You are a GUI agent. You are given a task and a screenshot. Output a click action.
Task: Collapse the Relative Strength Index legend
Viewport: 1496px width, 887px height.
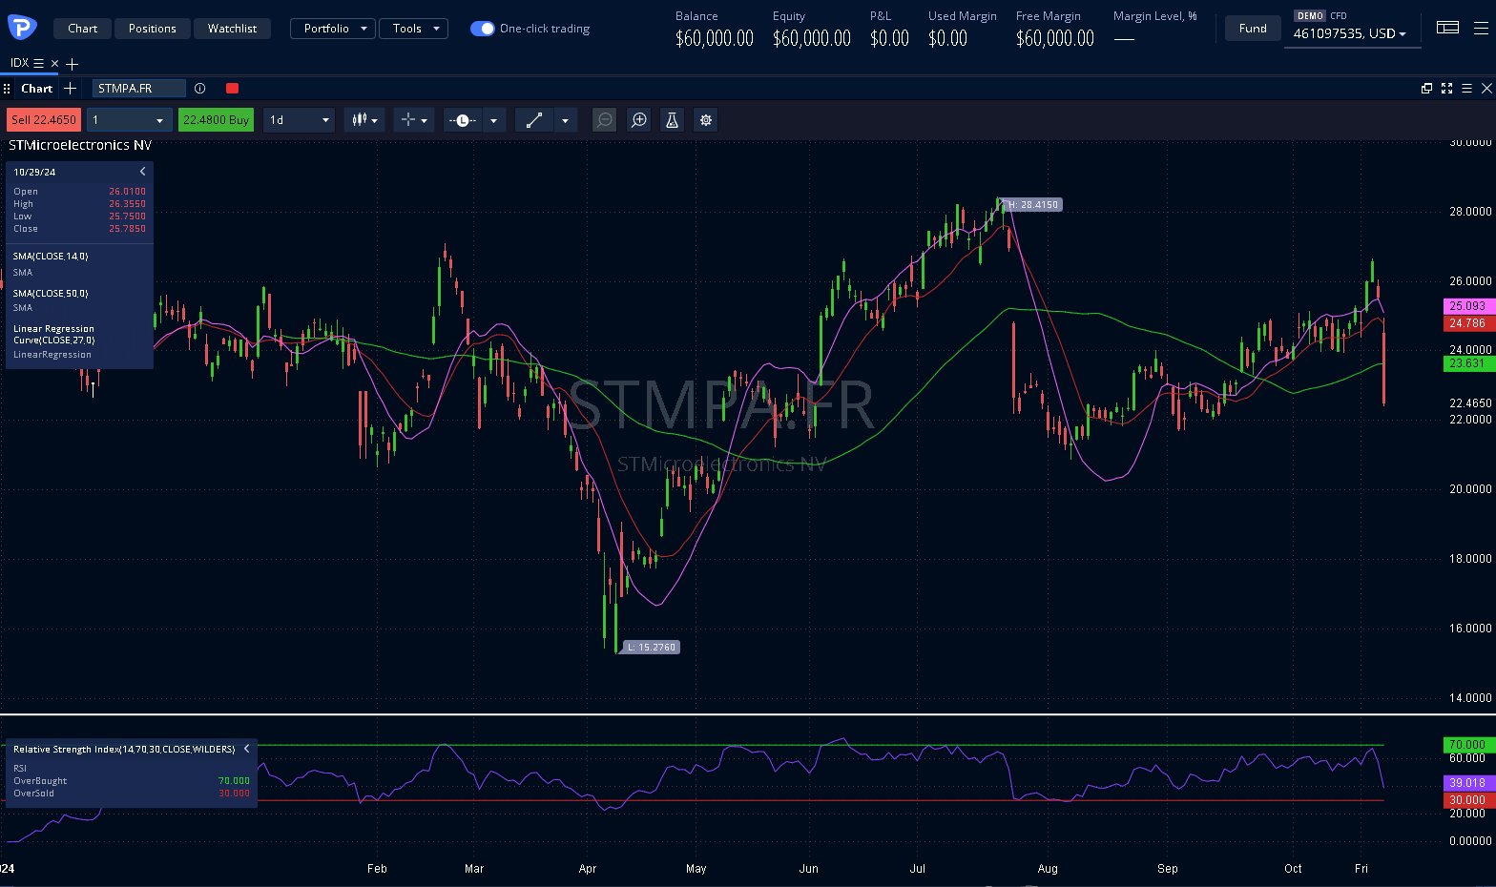(x=246, y=749)
